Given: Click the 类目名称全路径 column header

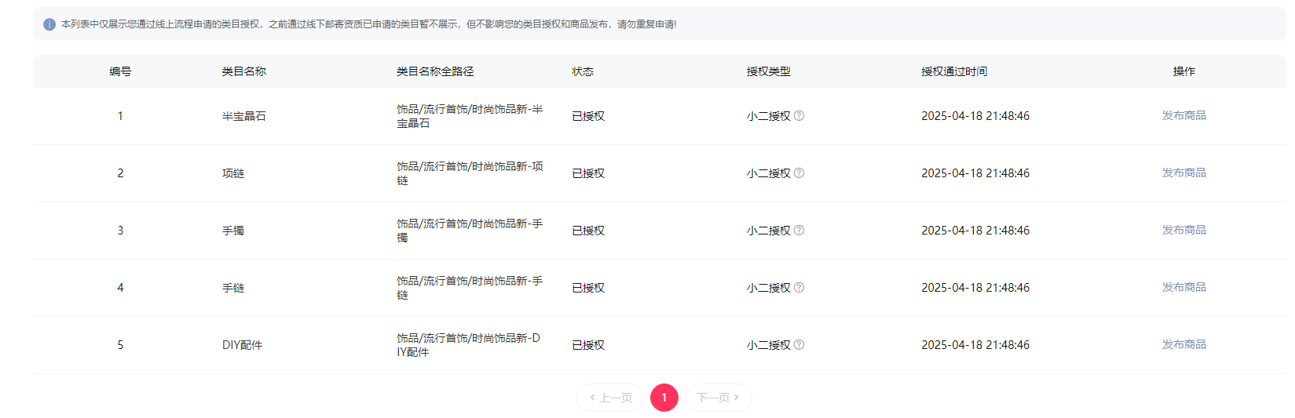Looking at the screenshot, I should pyautogui.click(x=435, y=71).
